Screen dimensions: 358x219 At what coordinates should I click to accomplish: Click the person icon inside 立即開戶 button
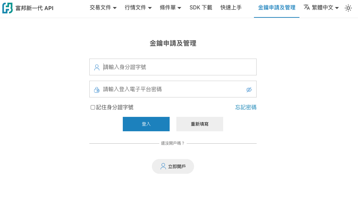point(163,166)
